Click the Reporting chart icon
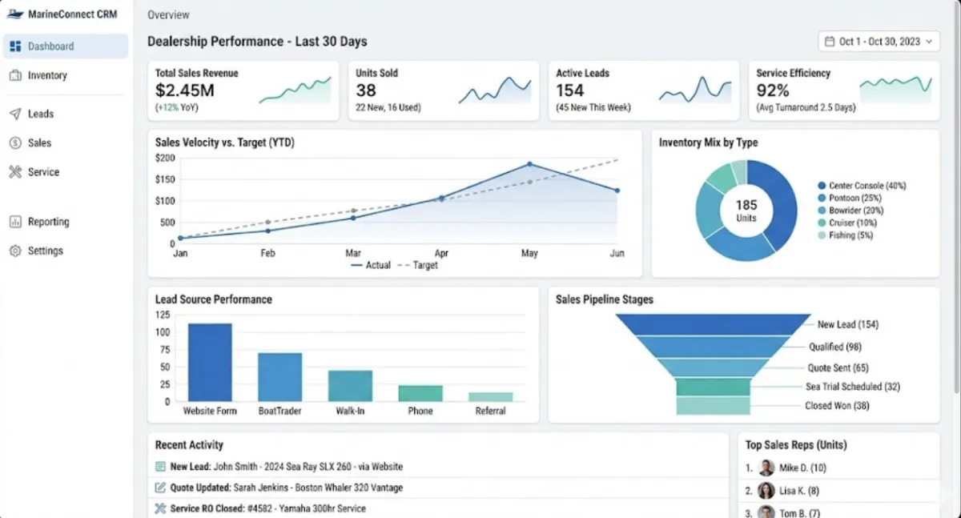The width and height of the screenshot is (961, 518). [15, 222]
